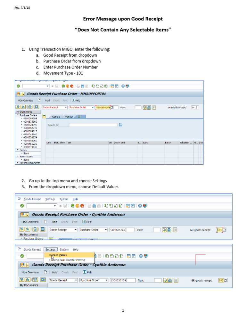Click the green Back icon in first screenshot toolbar

63,86
